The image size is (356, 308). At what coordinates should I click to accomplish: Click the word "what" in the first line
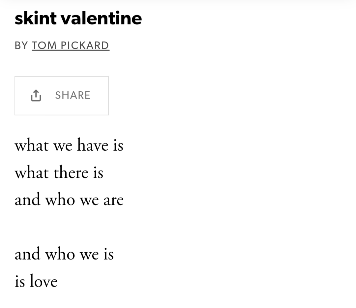(x=32, y=145)
